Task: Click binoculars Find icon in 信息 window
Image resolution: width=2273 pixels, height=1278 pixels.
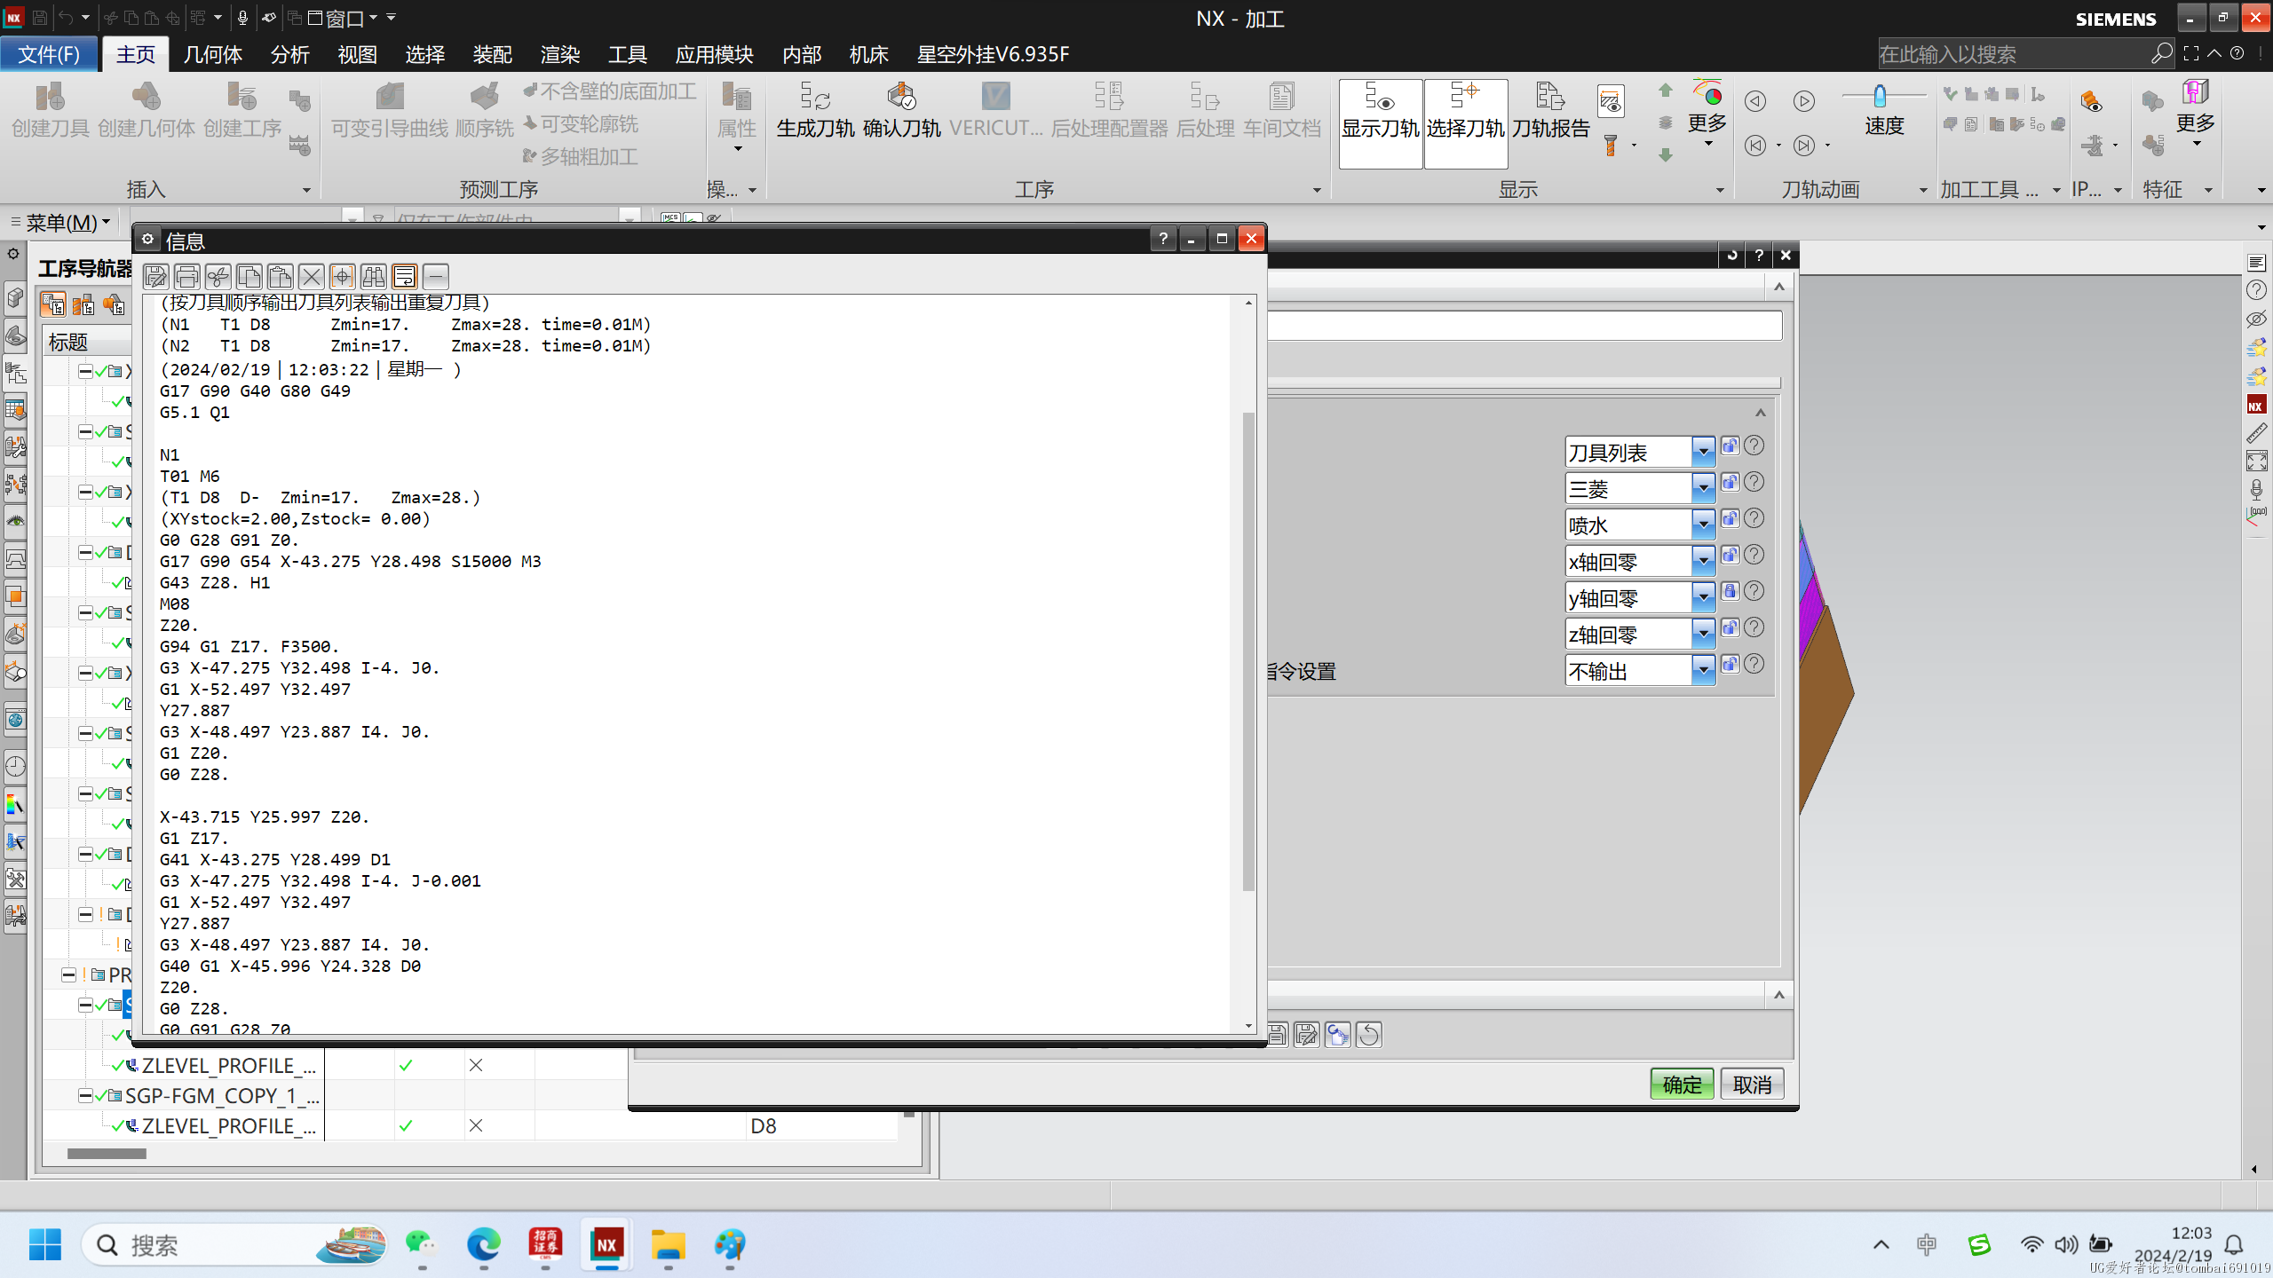Action: click(x=373, y=276)
